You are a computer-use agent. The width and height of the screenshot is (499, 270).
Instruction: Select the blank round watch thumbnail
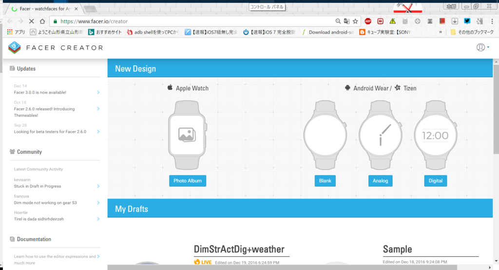pyautogui.click(x=325, y=135)
